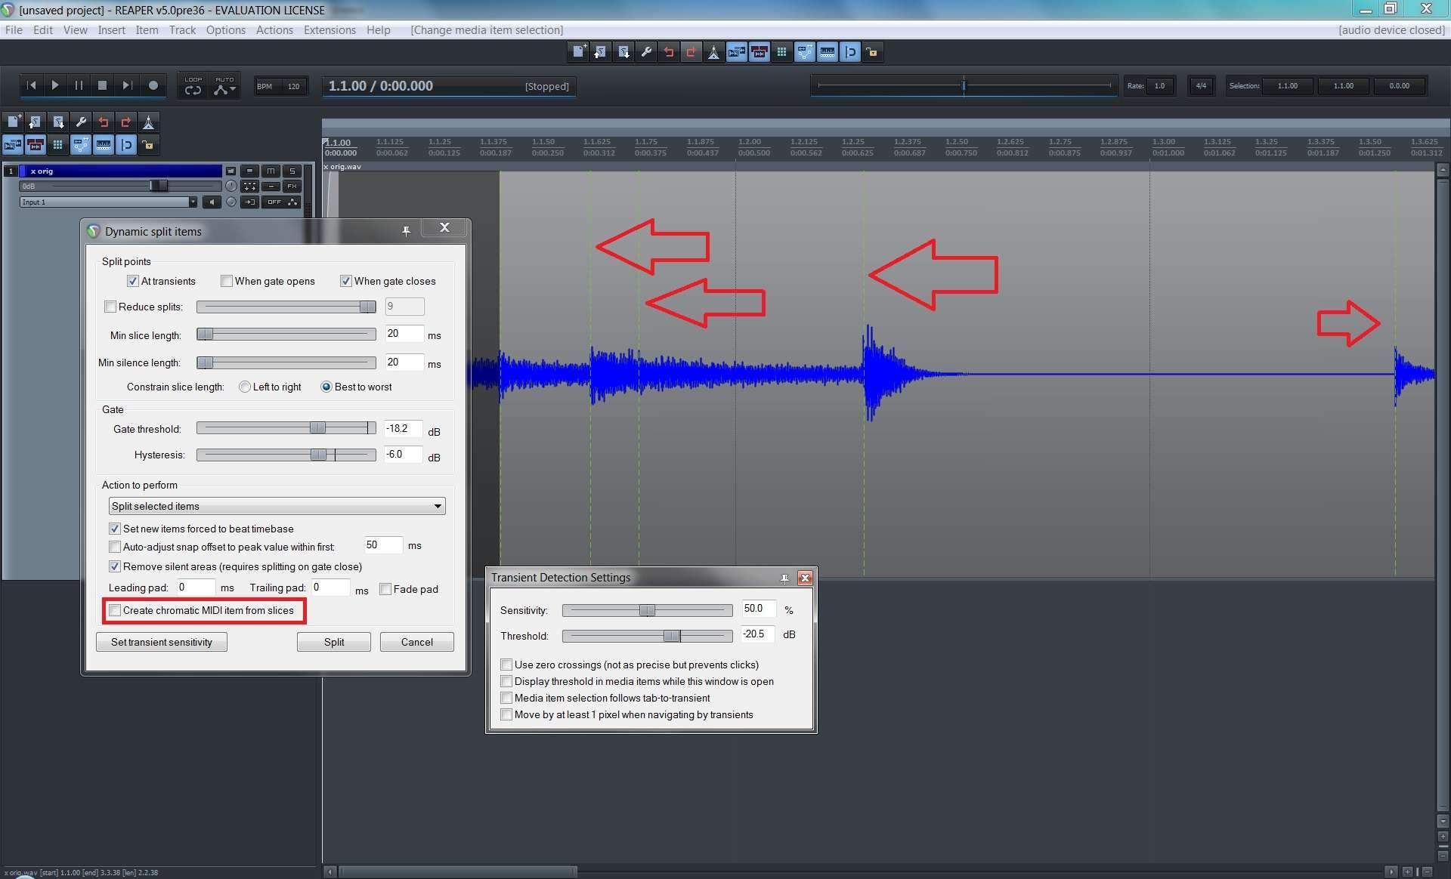Mute the 'x orig' track

tap(271, 171)
